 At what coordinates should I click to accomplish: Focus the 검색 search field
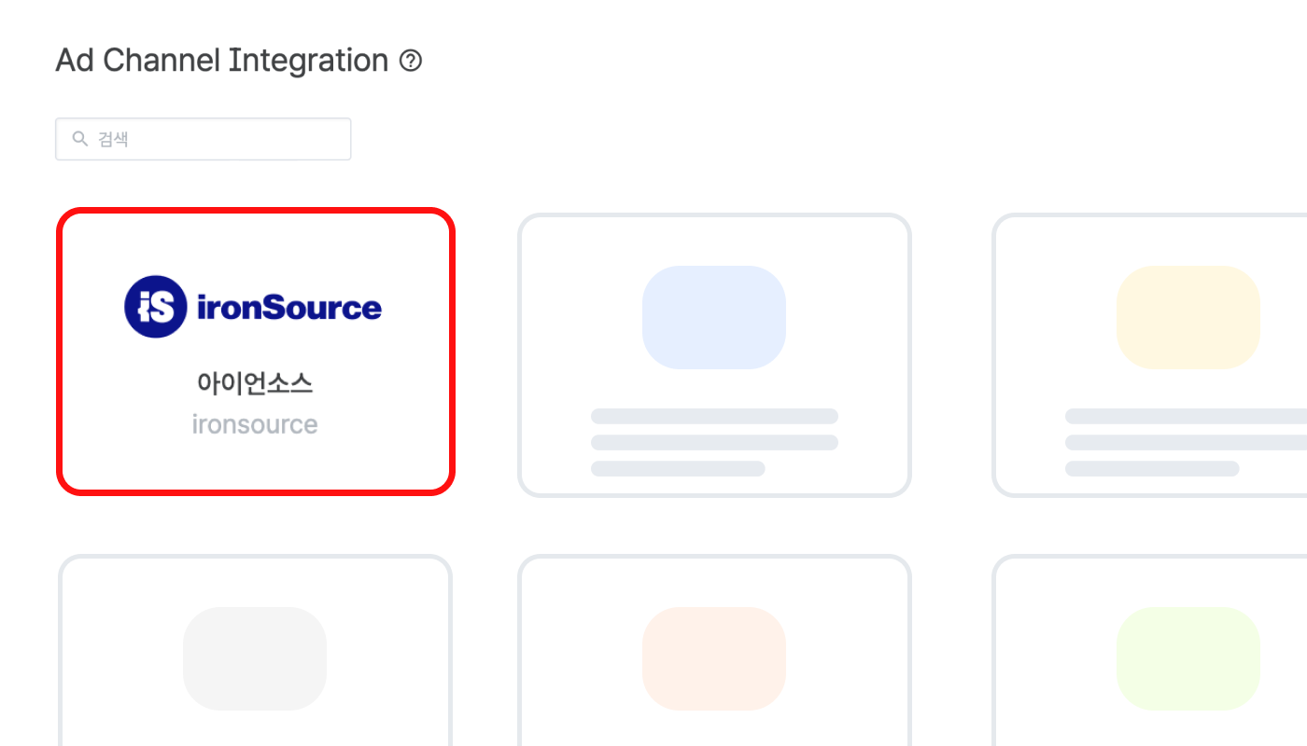point(204,139)
